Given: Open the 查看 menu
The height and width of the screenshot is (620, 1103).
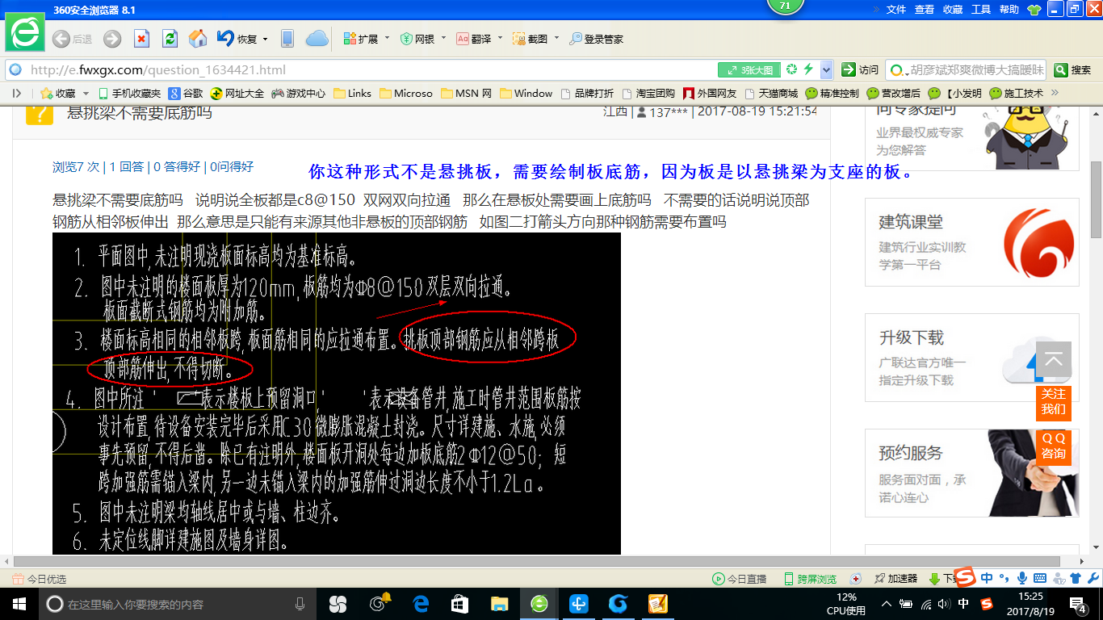Looking at the screenshot, I should coord(925,9).
